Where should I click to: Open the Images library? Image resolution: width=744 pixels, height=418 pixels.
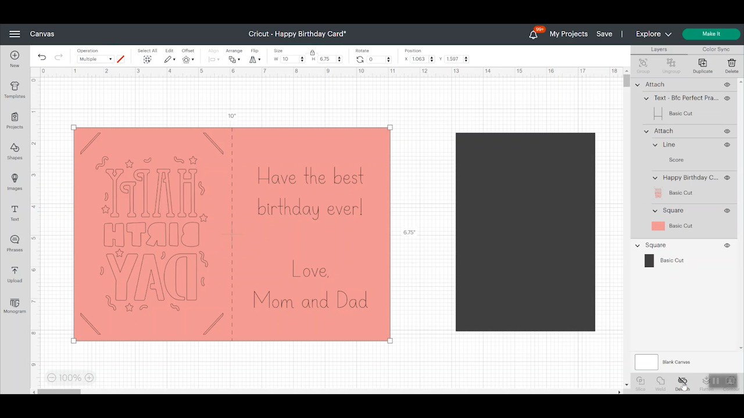(x=15, y=182)
